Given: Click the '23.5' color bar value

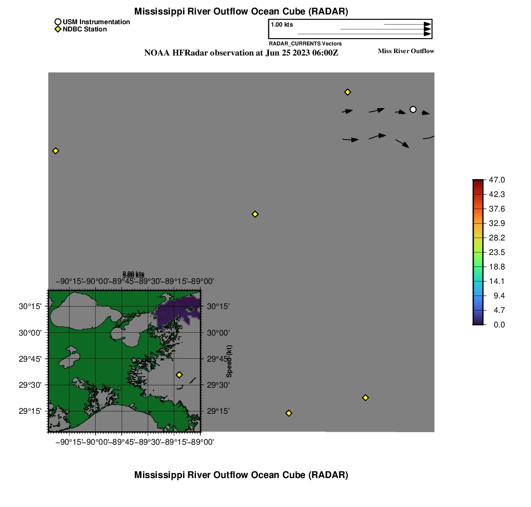Looking at the screenshot, I should (497, 253).
